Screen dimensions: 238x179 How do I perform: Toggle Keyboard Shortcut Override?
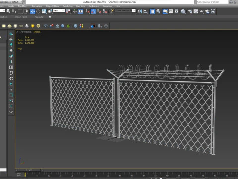point(81,11)
